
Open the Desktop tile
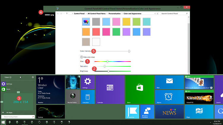pyautogui.click(x=51, y=112)
